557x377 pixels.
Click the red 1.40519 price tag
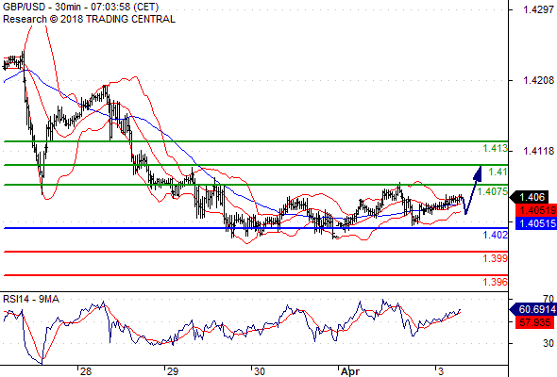click(535, 210)
